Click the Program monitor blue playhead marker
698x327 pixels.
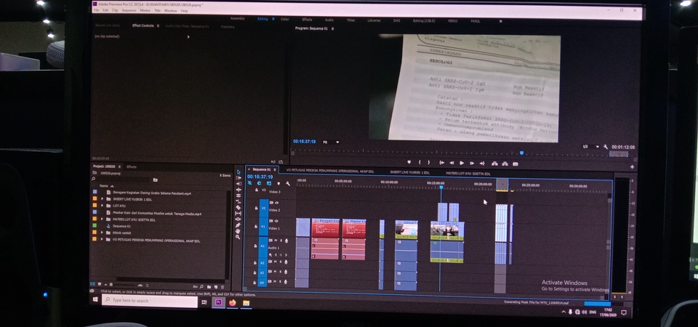pos(522,153)
